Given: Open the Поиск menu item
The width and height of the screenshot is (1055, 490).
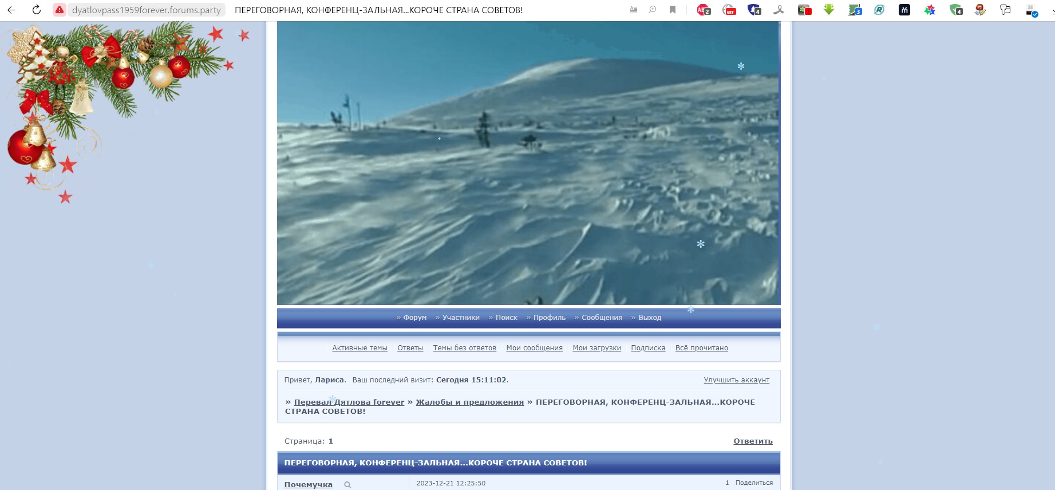Looking at the screenshot, I should (507, 318).
